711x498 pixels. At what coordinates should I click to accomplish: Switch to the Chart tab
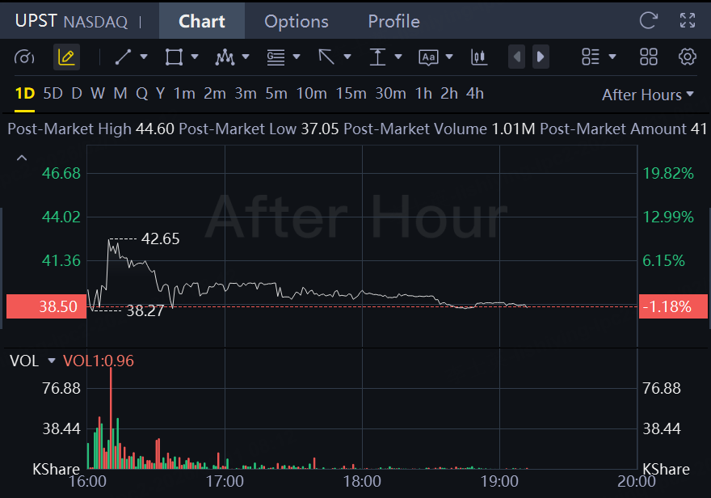tap(202, 21)
